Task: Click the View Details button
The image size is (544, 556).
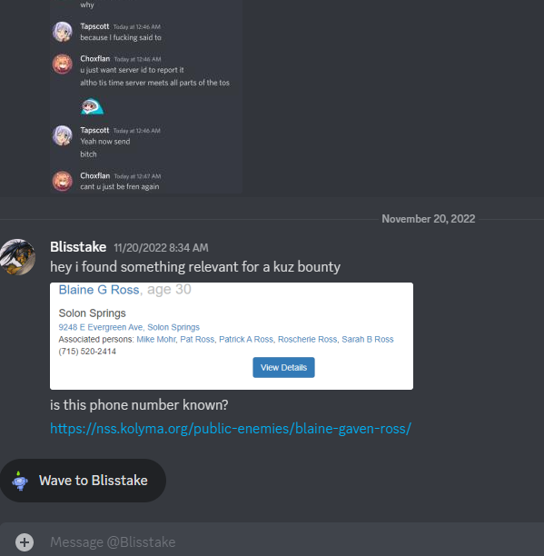Action: [283, 367]
